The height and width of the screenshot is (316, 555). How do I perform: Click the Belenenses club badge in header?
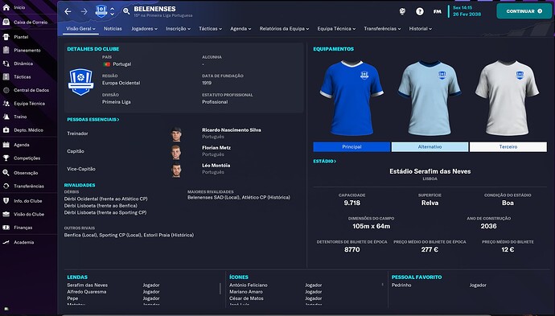101,11
